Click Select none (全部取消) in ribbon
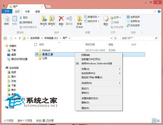The height and width of the screenshot is (125, 163). 133,21
